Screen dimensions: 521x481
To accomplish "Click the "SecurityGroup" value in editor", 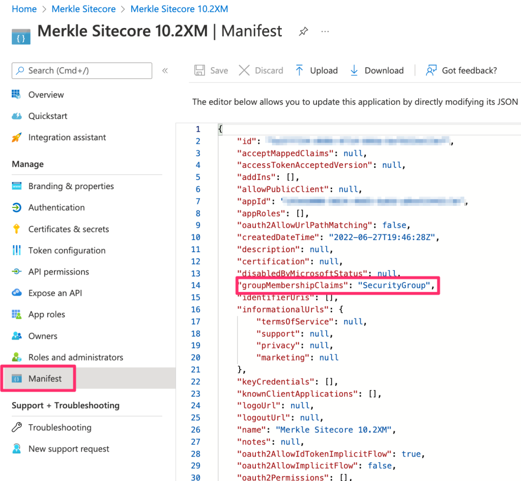I will (394, 285).
